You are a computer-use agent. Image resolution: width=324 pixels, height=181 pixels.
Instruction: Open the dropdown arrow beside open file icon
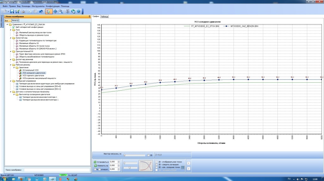pos(8,12)
